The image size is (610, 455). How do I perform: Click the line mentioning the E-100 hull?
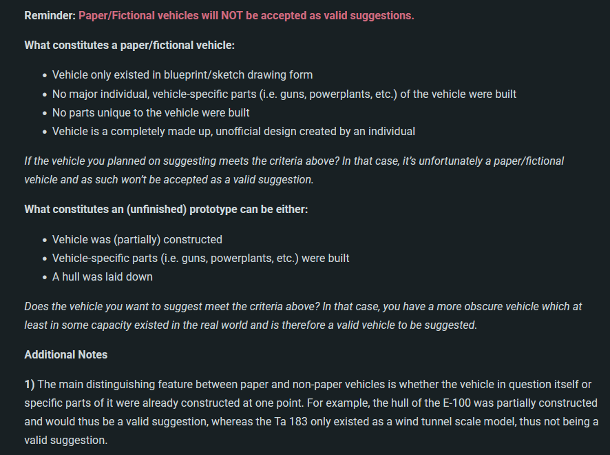(311, 403)
